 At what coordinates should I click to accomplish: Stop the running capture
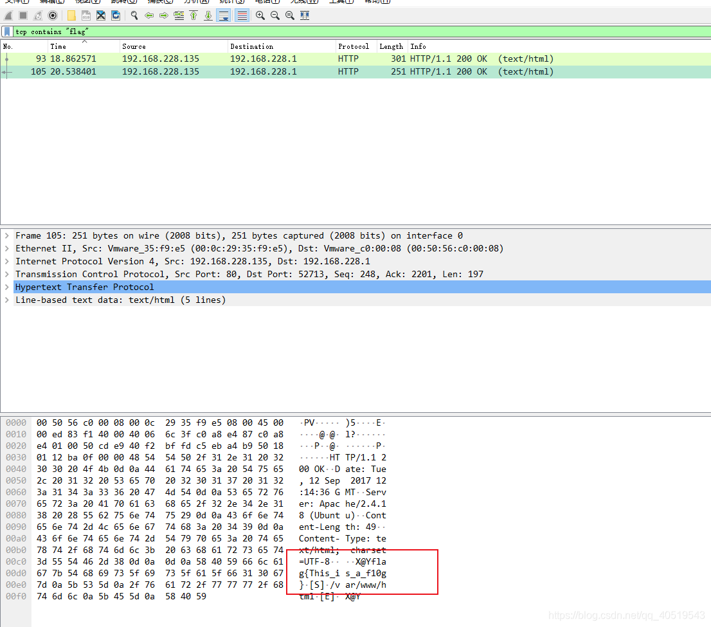(23, 16)
